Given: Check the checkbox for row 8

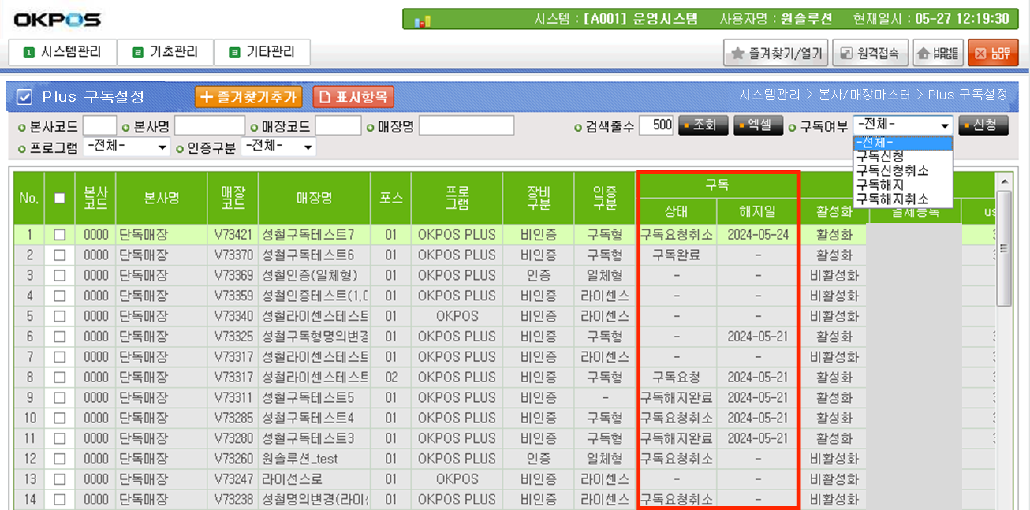Looking at the screenshot, I should 60,377.
